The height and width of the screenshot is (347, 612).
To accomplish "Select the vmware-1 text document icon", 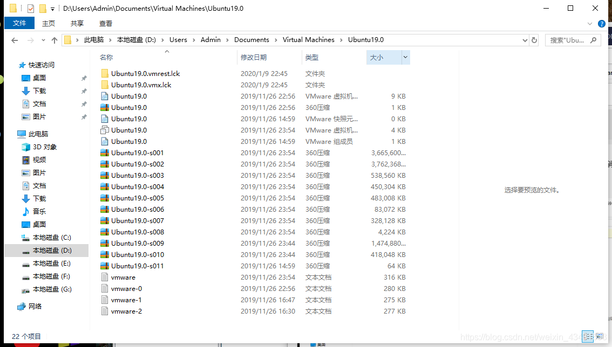I will pyautogui.click(x=105, y=300).
